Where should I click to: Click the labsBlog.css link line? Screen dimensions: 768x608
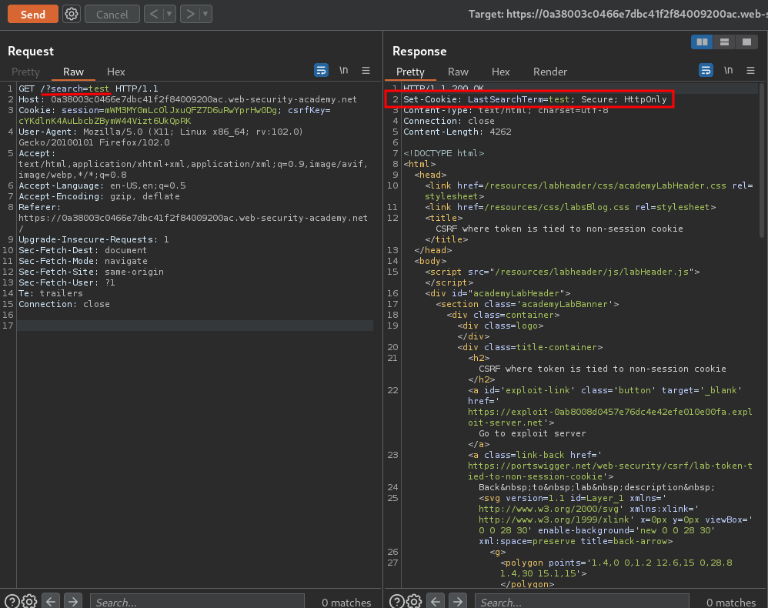(x=570, y=207)
